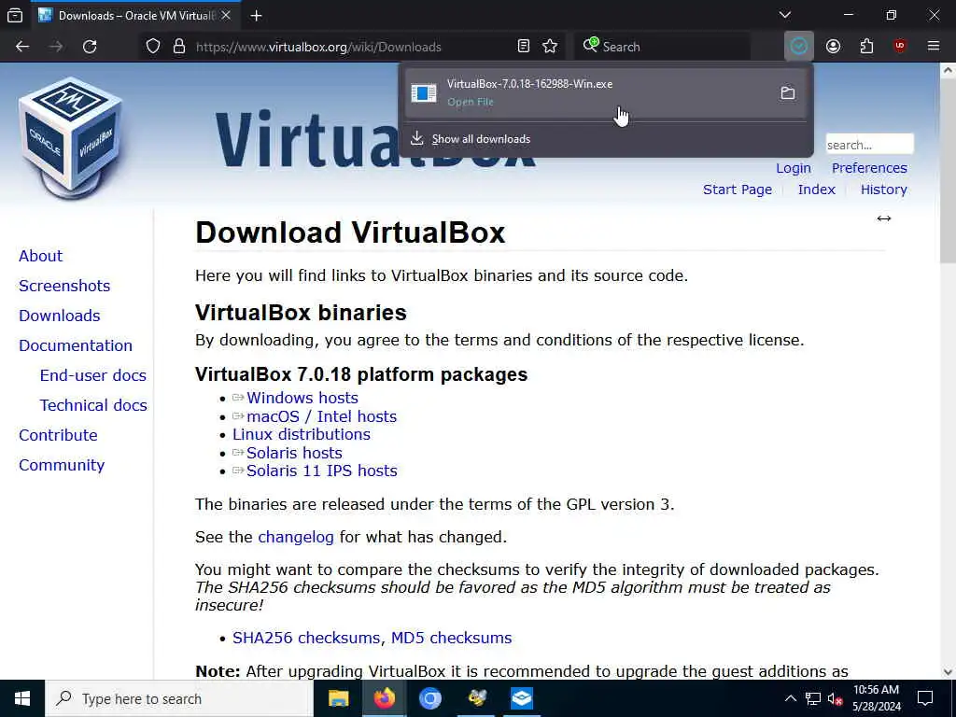Viewport: 956px width, 717px height.
Task: Open Downloads in the sidebar
Action: [59, 316]
